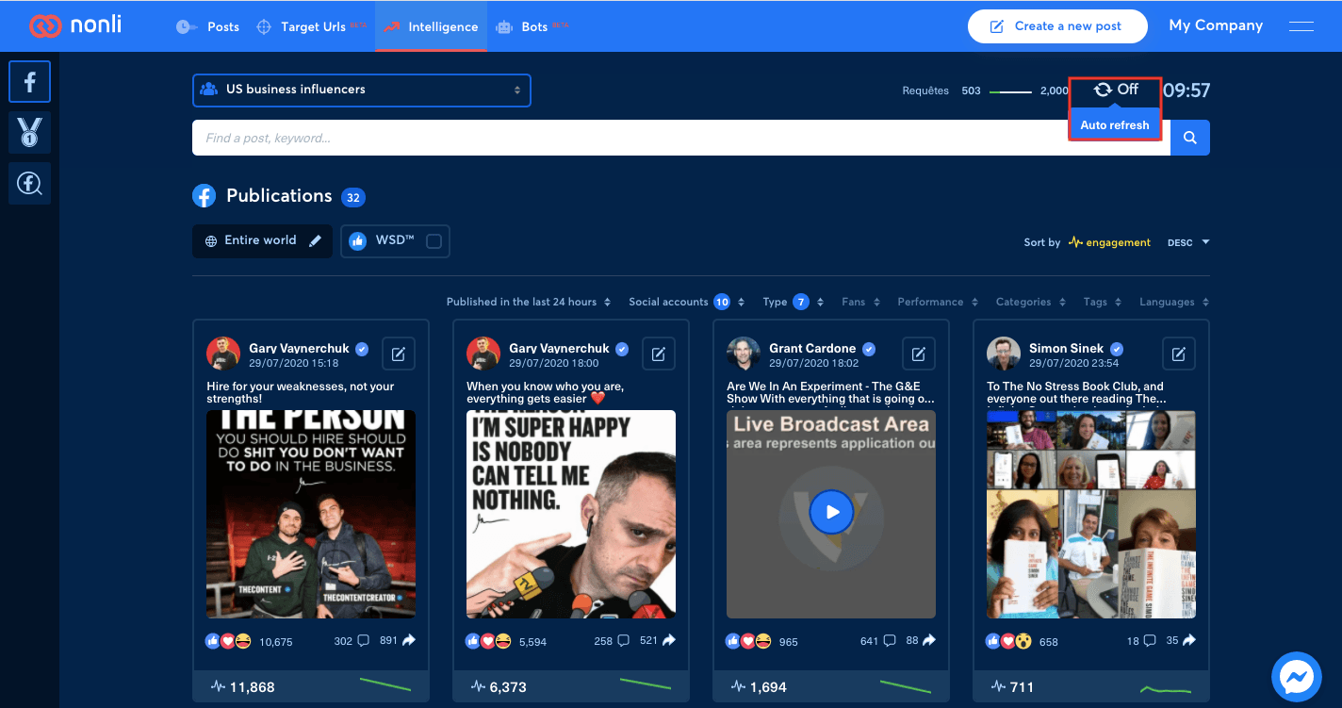Open the hamburger menu beside My Company

click(1301, 26)
